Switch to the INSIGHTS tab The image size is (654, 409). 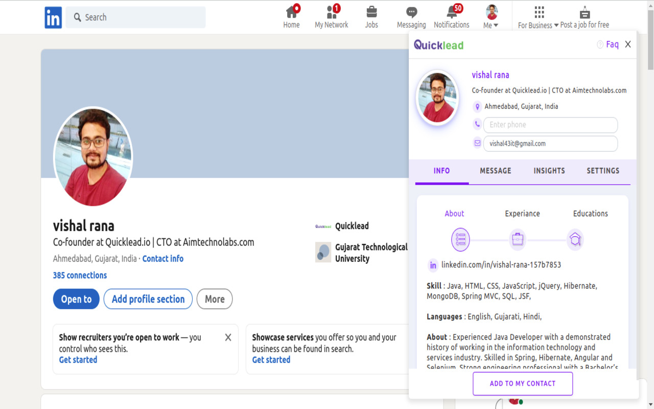tap(549, 171)
